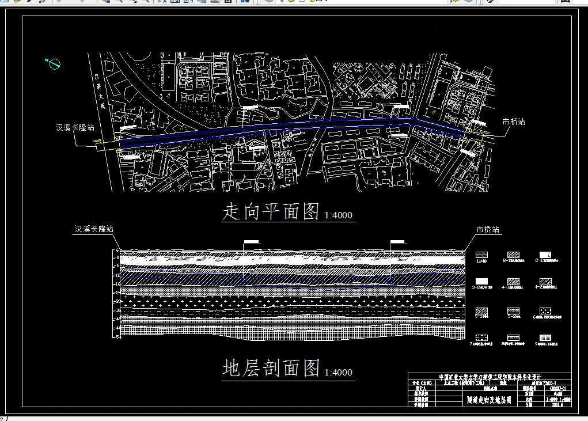
Task: Open the Plot (print) toolbar icon
Action: click(x=43, y=2)
